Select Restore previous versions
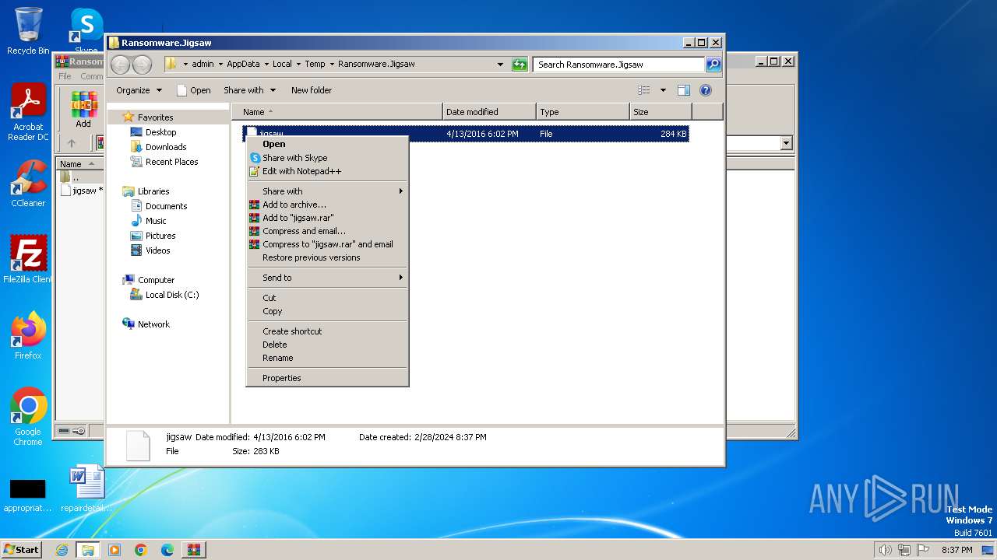This screenshot has height=560, width=997. (327, 257)
